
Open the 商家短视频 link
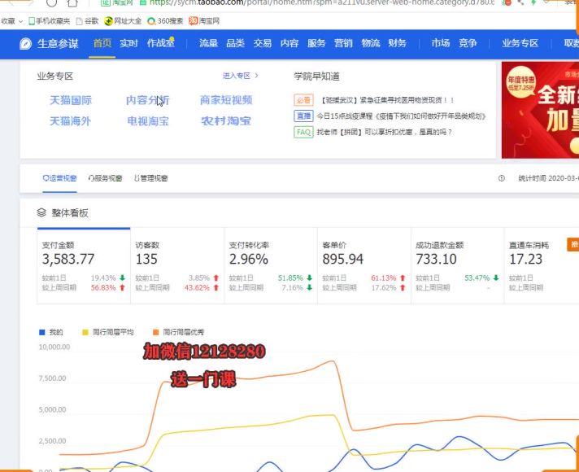[x=226, y=100]
